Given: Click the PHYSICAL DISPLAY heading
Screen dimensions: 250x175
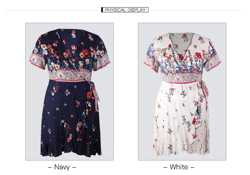Looking at the screenshot, I should [125, 10].
